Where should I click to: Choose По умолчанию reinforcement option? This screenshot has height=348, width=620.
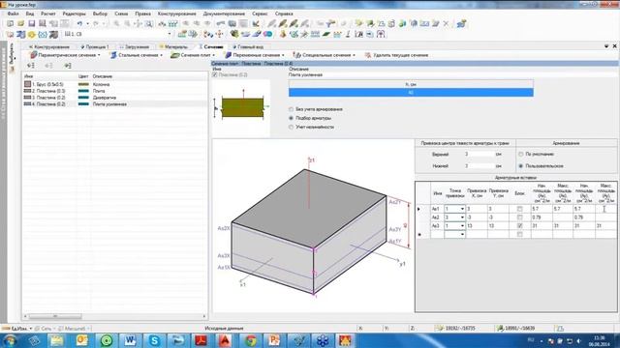[x=521, y=155]
